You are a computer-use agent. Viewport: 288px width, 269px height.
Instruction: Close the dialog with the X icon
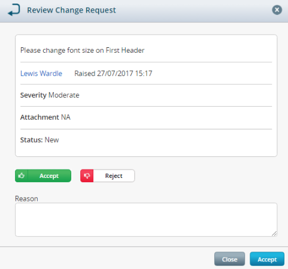click(x=277, y=10)
